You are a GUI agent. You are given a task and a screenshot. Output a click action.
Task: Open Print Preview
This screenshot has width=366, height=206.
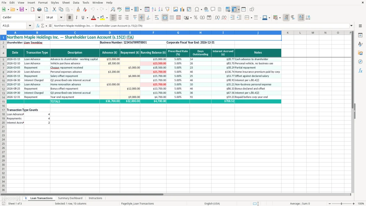46,9
